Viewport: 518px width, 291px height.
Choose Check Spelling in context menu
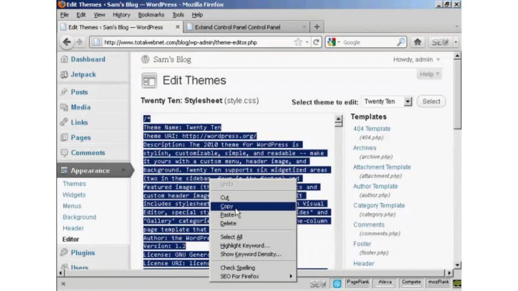click(x=253, y=268)
